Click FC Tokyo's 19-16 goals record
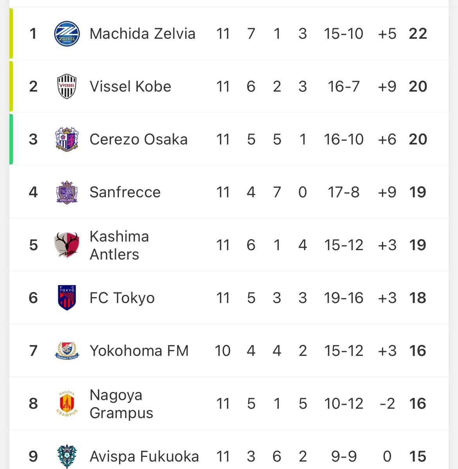458x469 pixels. (x=343, y=298)
